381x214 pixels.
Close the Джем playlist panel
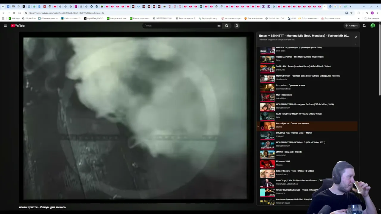point(356,37)
